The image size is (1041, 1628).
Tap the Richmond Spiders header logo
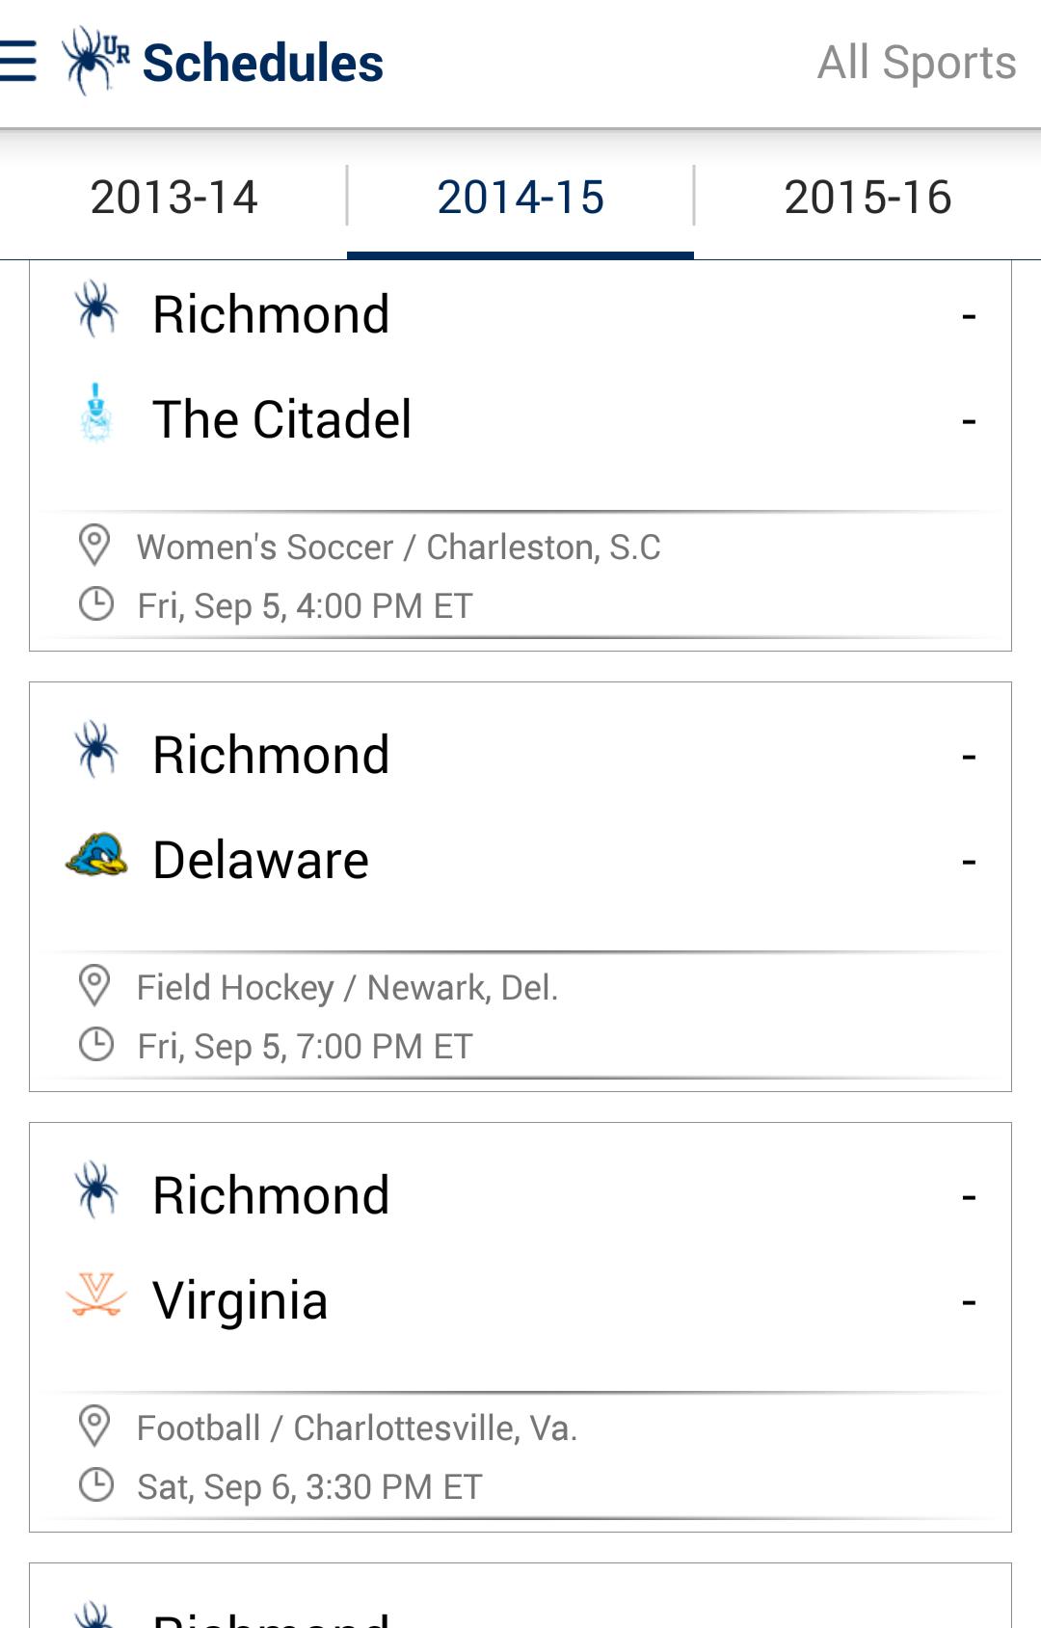[94, 61]
